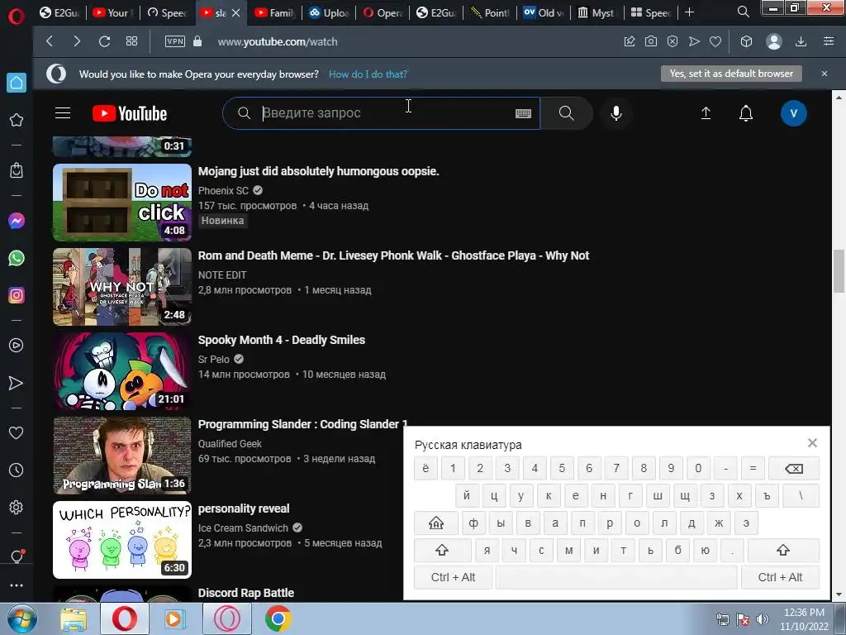Click the 'personality reveal' thumbnail
846x635 pixels.
122,540
